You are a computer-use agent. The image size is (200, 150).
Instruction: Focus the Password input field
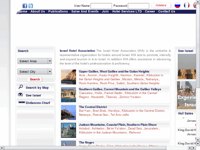[139, 6]
